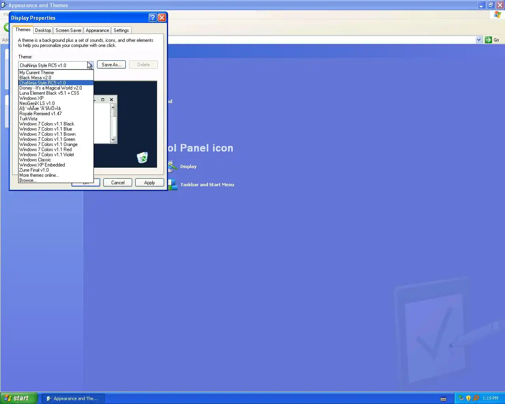Choose Windows 7 Colors v1.1 Blue
The image size is (505, 404).
(x=56, y=129)
